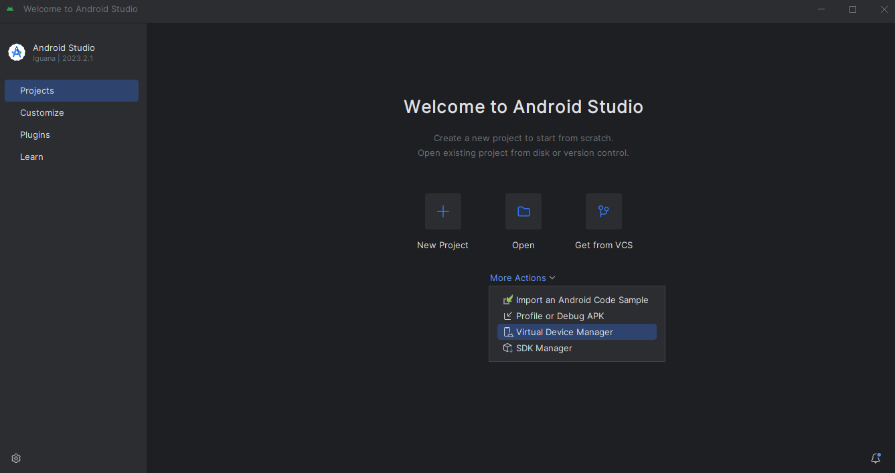Open settings via the gear icon
Viewport: 895px width, 473px height.
[x=16, y=458]
